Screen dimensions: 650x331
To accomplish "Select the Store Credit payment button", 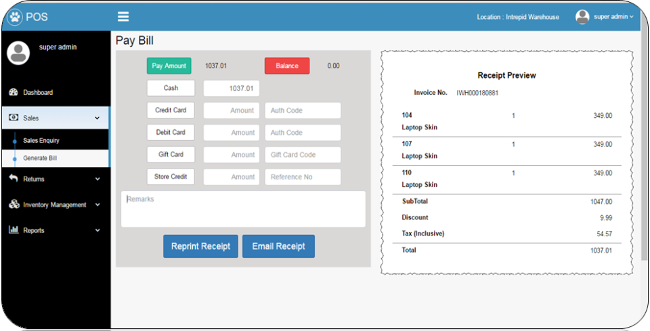I will (x=171, y=177).
